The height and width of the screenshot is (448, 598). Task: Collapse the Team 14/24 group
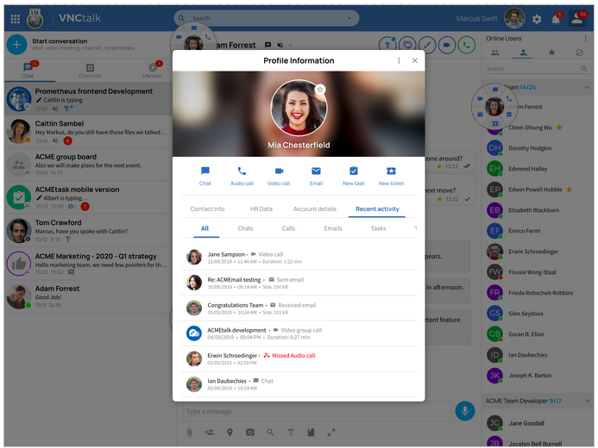[x=587, y=87]
